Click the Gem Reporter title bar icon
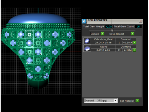Image resolution: width=149 pixels, height=112 pixels. pos(84,21)
